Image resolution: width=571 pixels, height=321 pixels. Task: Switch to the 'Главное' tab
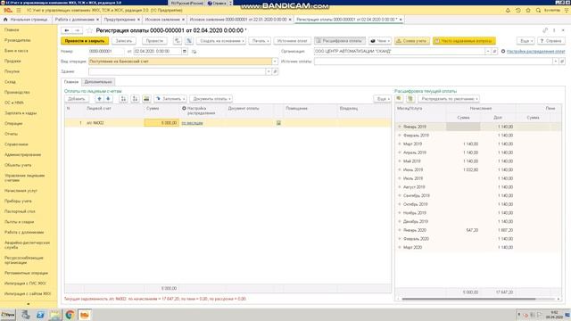[x=71, y=82]
